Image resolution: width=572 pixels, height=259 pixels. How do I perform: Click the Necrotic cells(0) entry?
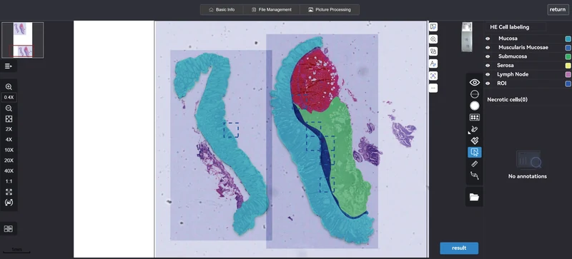point(508,99)
